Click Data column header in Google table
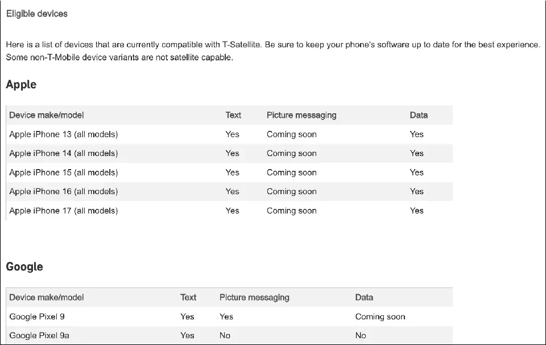Viewport: 546px width, 345px height. (364, 297)
